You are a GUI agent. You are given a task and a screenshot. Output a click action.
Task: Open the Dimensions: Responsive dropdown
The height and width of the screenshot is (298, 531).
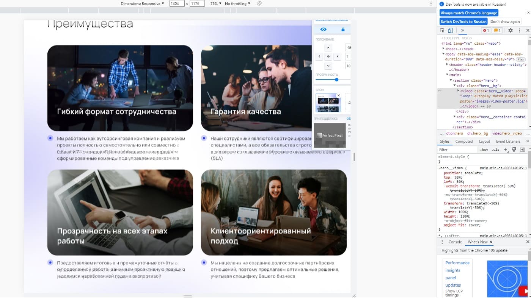143,3
